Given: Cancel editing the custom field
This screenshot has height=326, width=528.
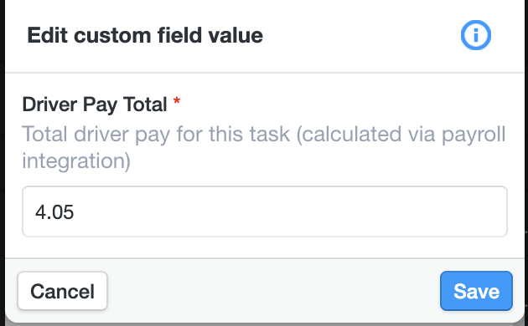Looking at the screenshot, I should pyautogui.click(x=63, y=291).
